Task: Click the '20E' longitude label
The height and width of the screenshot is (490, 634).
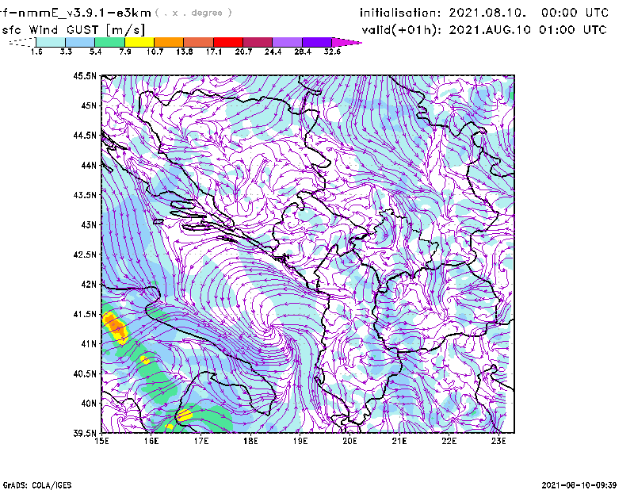Action: pyautogui.click(x=349, y=441)
